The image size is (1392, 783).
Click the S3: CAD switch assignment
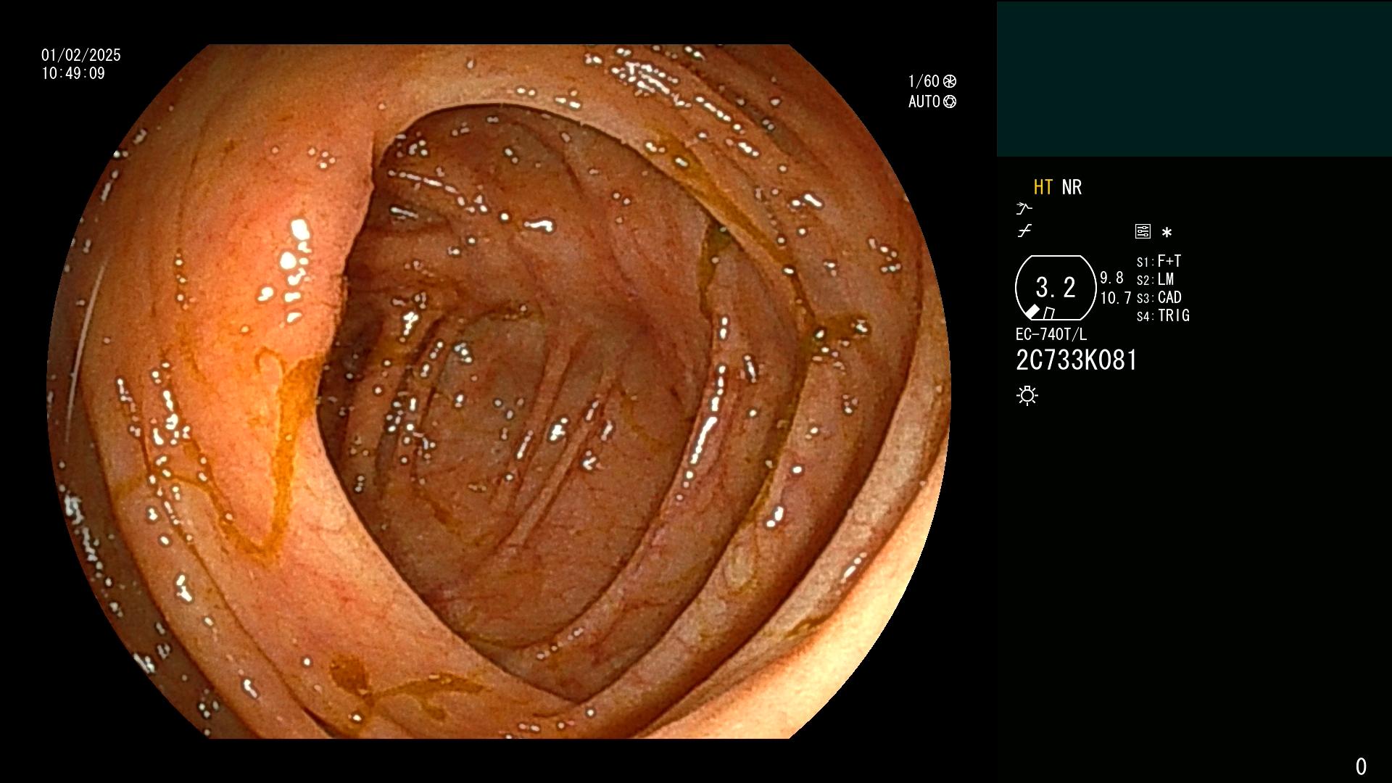point(1159,297)
